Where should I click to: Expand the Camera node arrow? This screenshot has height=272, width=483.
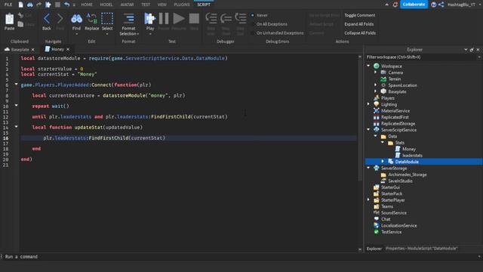[376, 73]
